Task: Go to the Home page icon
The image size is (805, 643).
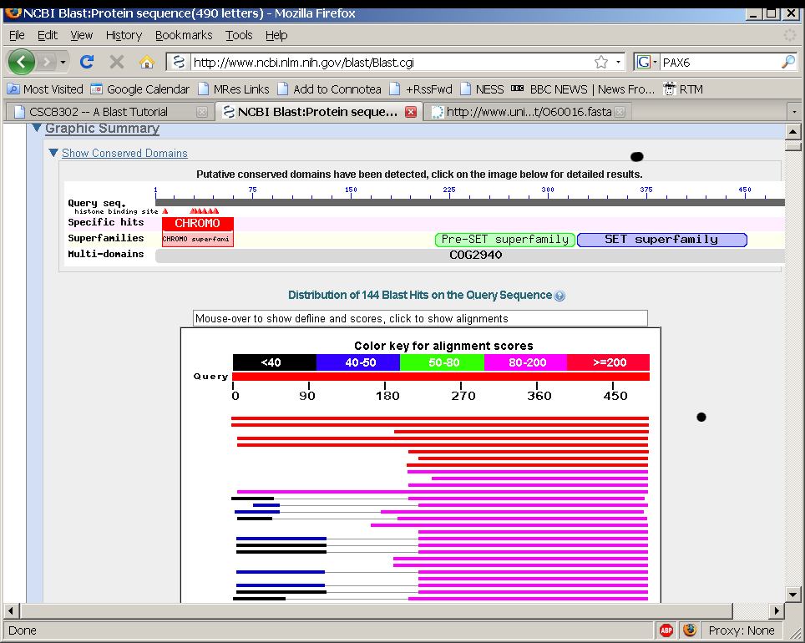Action: (x=147, y=62)
